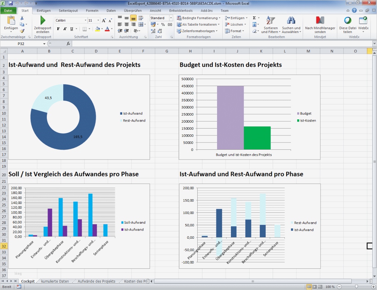The image size is (377, 290).
Task: Toggle top vertical alignment
Action: coord(120,18)
